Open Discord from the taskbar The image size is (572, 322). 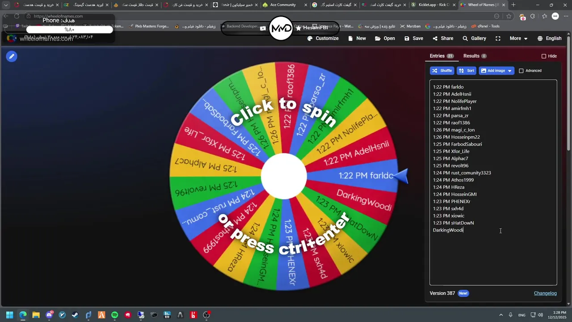pyautogui.click(x=49, y=315)
